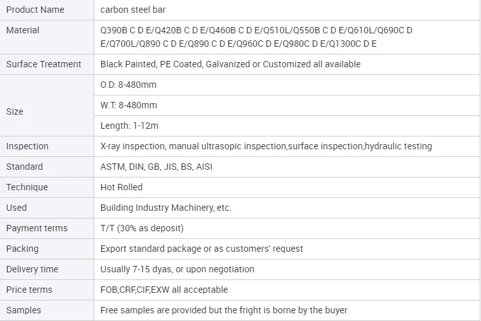Select the Surface Treatment label
Image resolution: width=481 pixels, height=321 pixels.
tap(44, 64)
